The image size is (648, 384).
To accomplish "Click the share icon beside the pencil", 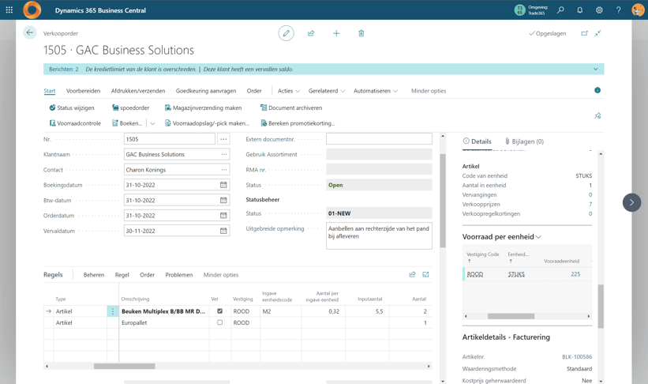I will 311,33.
